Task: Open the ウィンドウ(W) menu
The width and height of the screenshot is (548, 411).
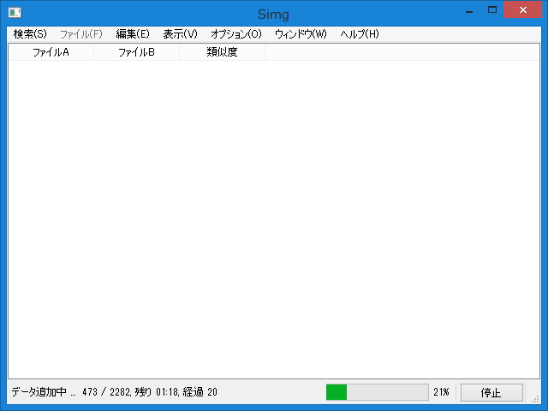Action: (x=301, y=34)
